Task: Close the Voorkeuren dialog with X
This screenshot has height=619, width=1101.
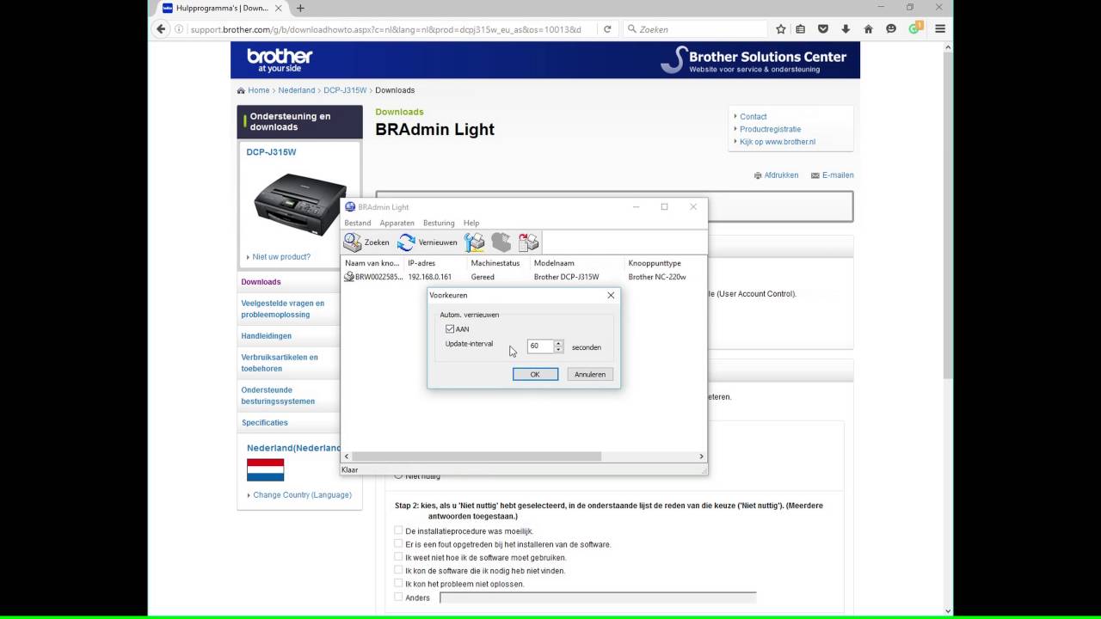Action: 611,295
